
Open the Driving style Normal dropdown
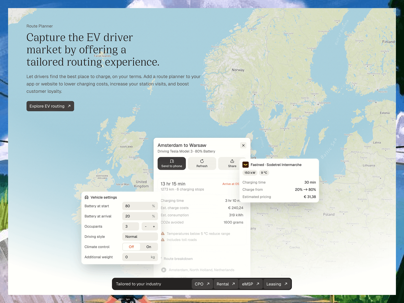coord(140,237)
